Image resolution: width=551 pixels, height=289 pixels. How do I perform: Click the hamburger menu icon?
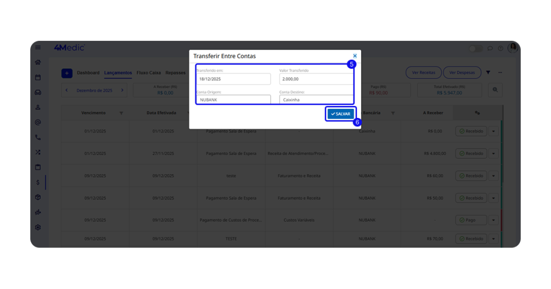pyautogui.click(x=38, y=47)
